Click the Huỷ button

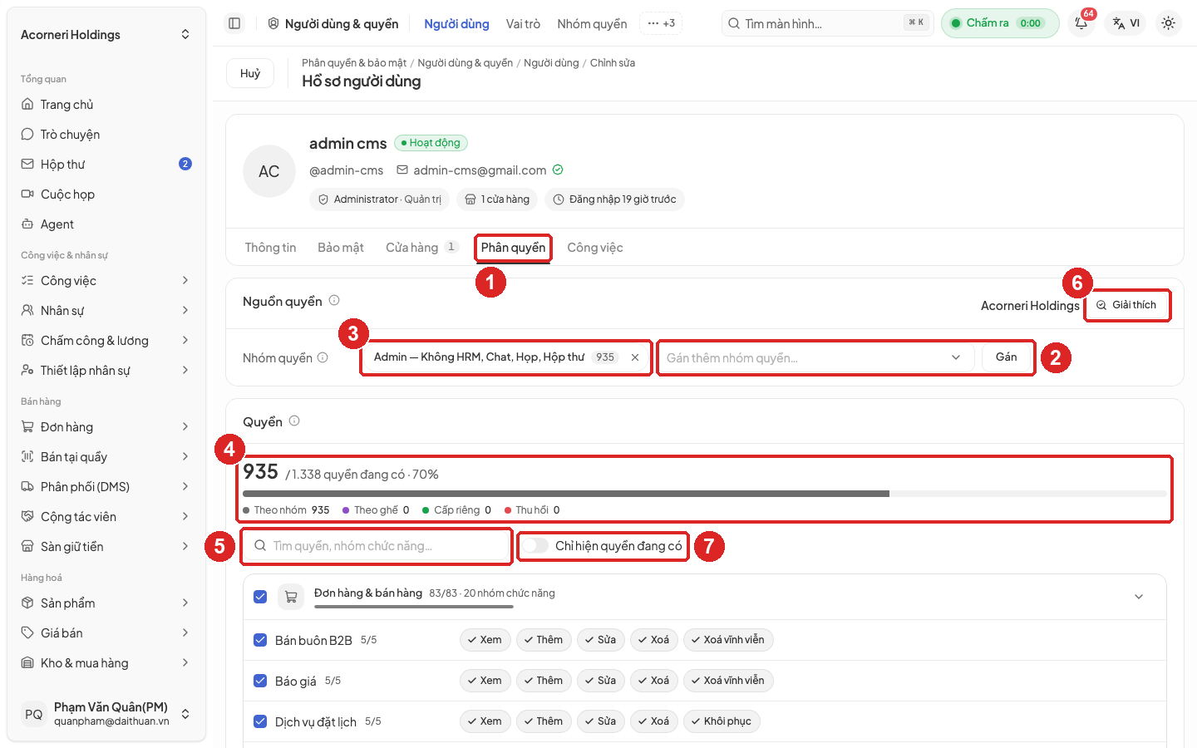click(250, 73)
